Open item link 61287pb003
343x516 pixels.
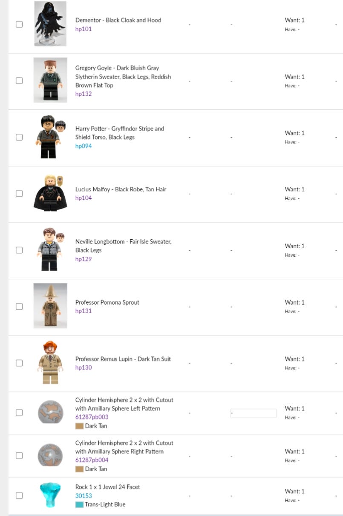(92, 417)
